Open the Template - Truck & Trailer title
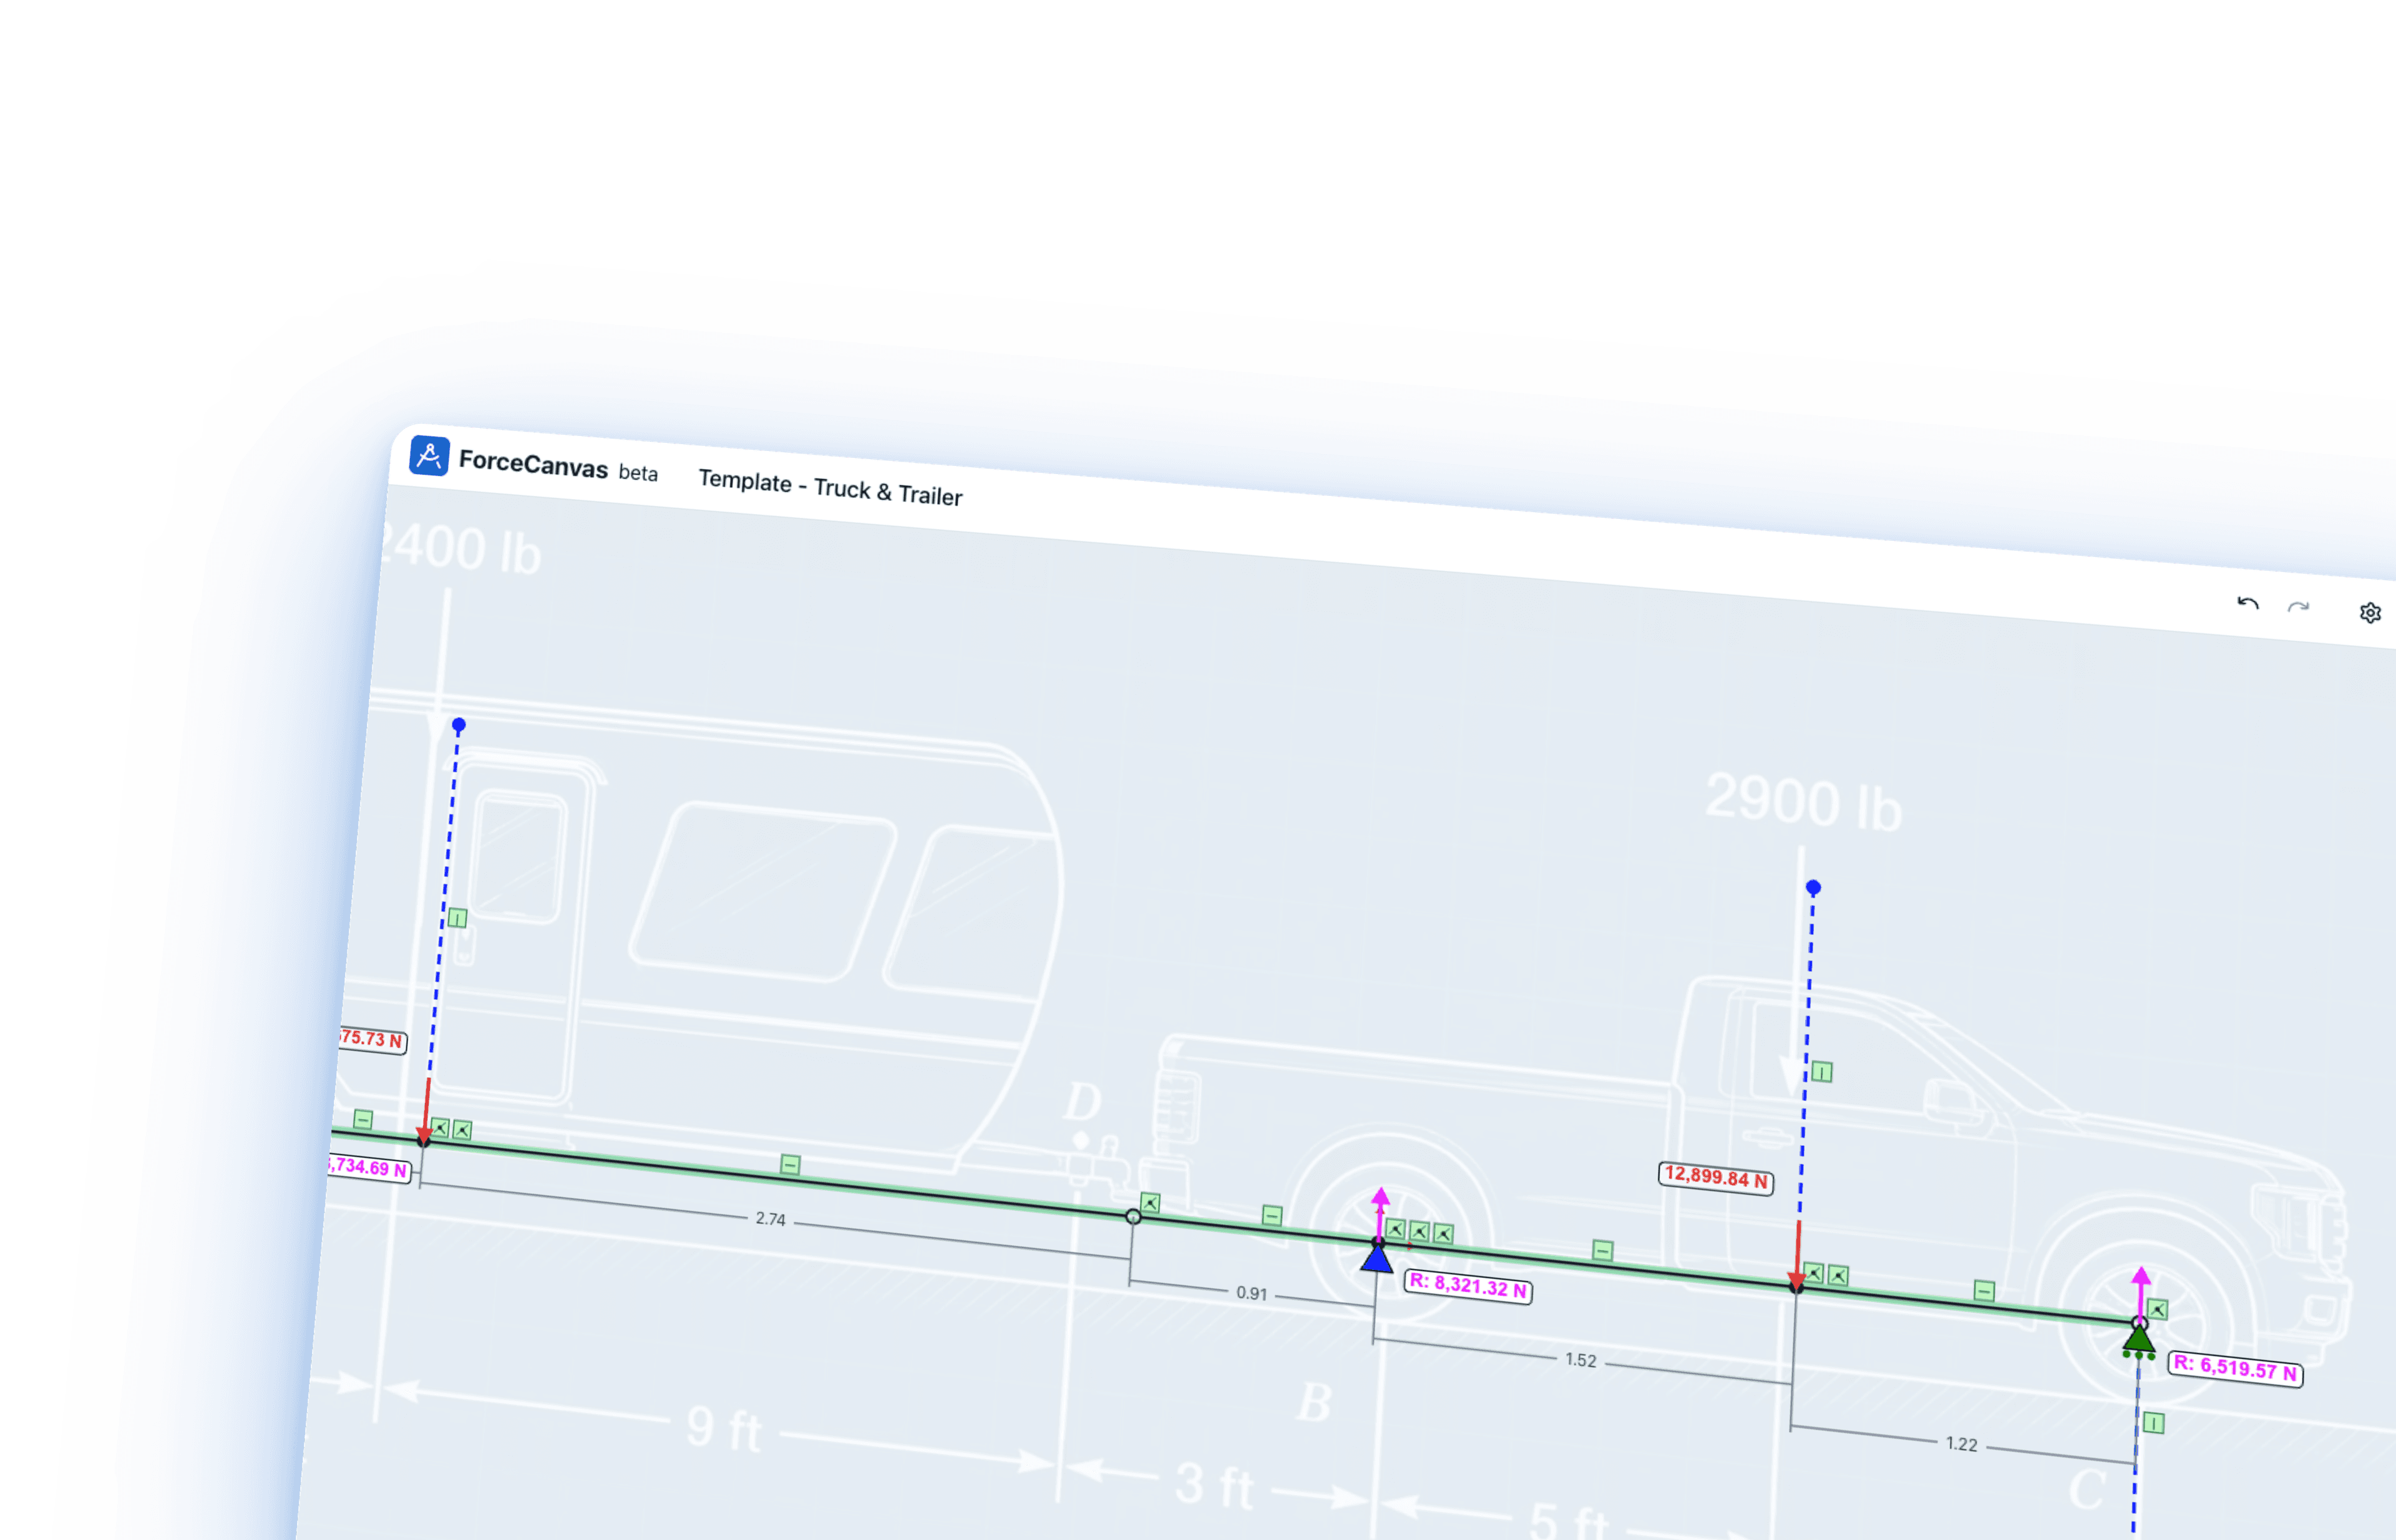This screenshot has width=2396, height=1540. click(x=830, y=488)
